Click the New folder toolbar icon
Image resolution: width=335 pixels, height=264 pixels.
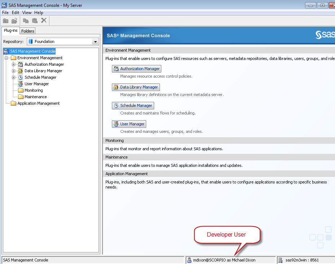click(x=5, y=21)
